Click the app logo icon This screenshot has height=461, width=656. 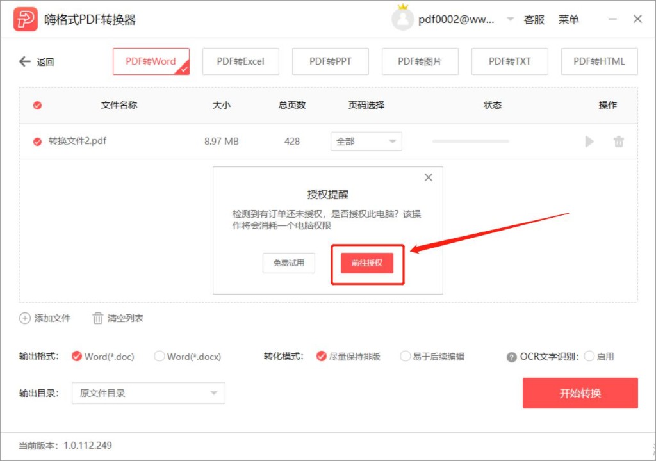tap(25, 19)
